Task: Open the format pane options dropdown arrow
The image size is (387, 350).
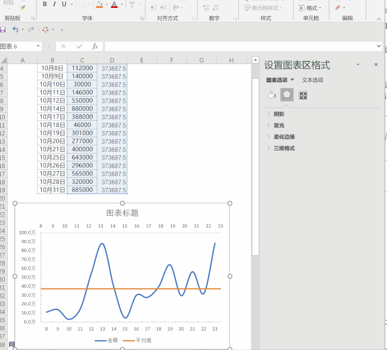Action: 358,65
